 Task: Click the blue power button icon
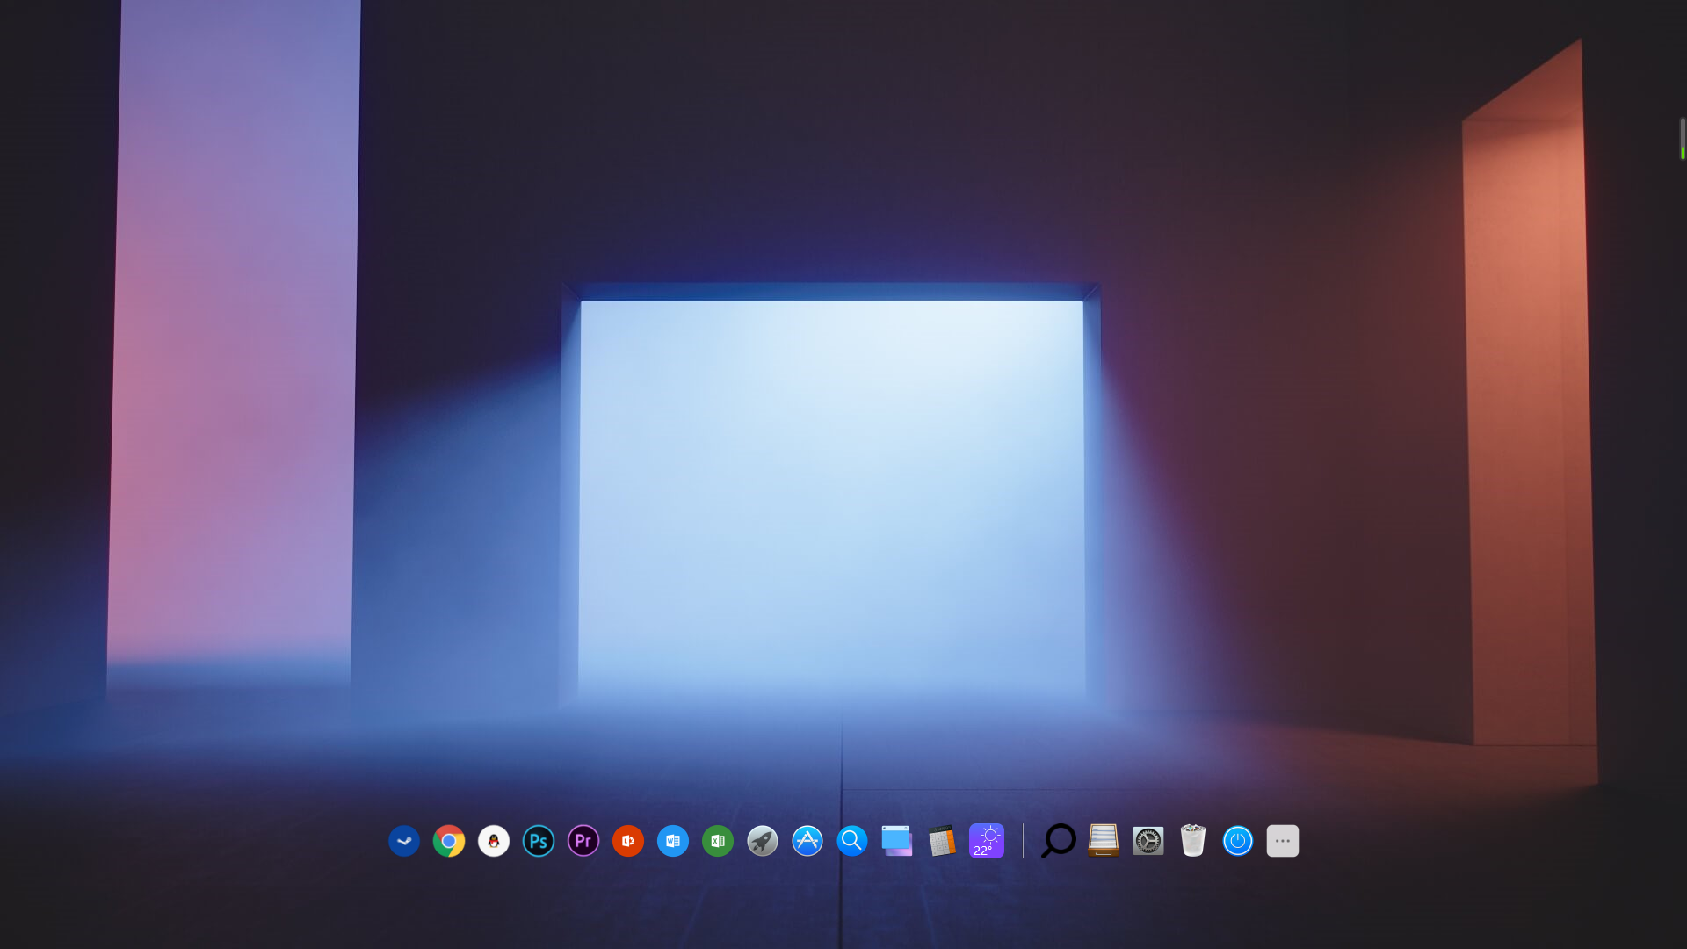pyautogui.click(x=1238, y=841)
